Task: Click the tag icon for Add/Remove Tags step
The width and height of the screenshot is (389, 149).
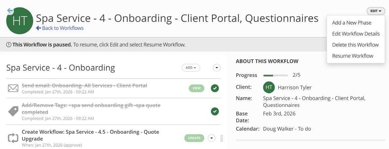Action: [13, 111]
